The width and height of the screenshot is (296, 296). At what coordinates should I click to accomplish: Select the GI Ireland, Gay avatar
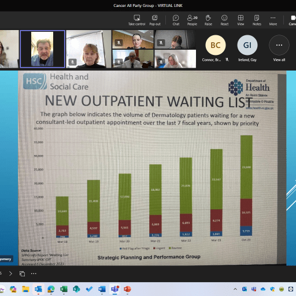tap(247, 45)
